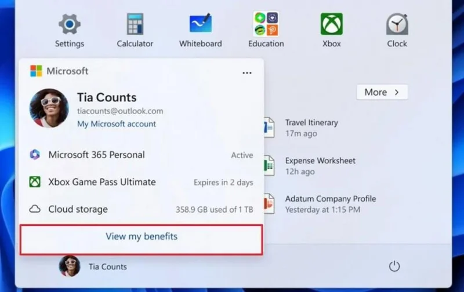This screenshot has width=464, height=292.
Task: Click the Excel icon beside Expense Worksheet
Action: [269, 166]
